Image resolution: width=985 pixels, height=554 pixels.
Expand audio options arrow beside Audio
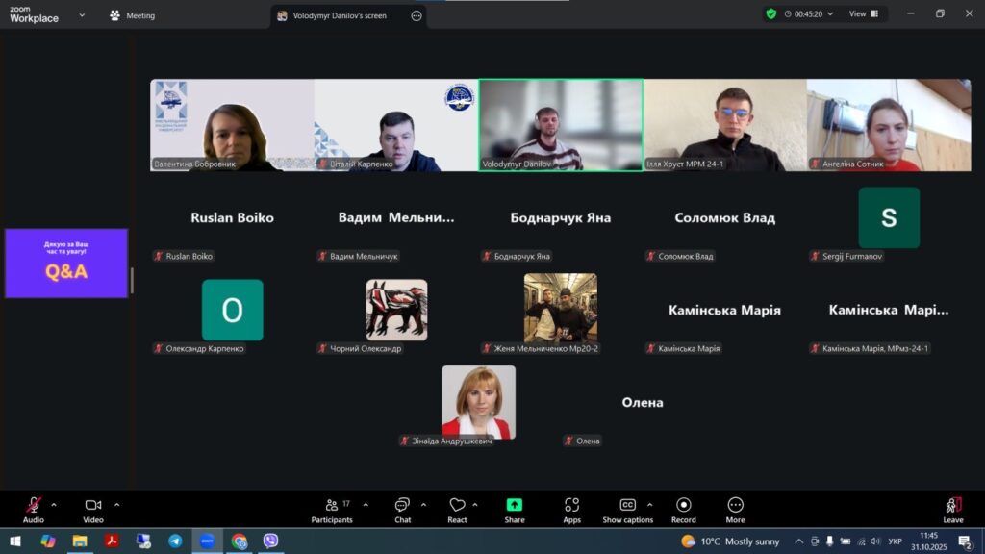click(x=54, y=505)
